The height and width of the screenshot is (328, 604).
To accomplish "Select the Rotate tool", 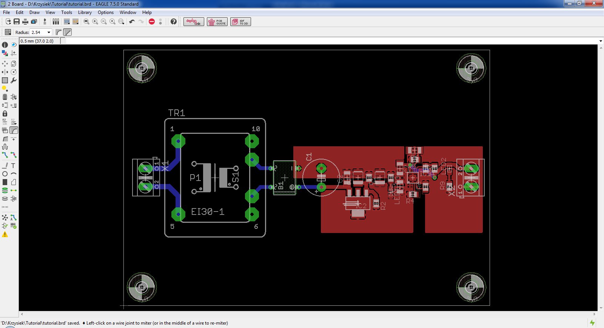I will point(14,72).
